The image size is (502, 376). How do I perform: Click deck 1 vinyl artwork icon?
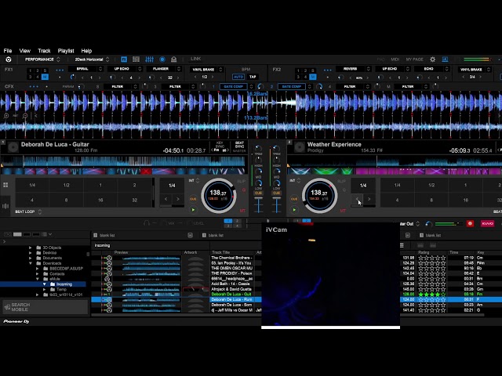click(13, 147)
